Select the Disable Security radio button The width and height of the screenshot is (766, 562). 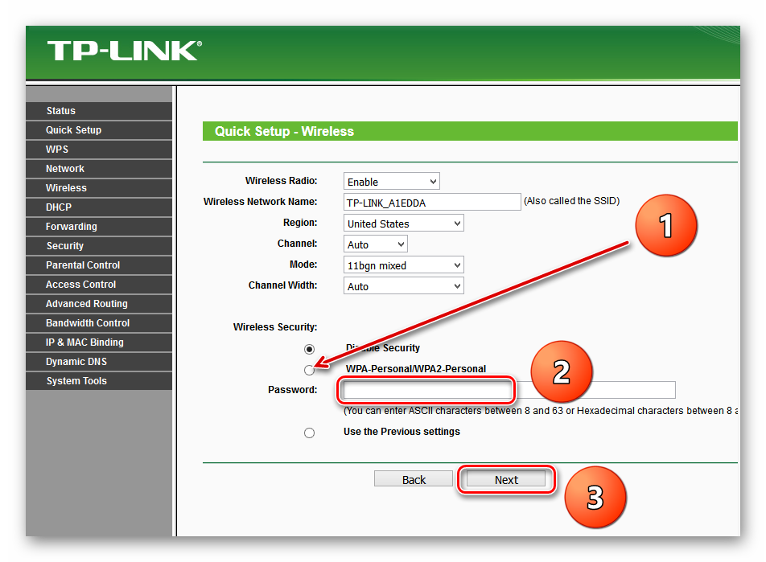[309, 349]
